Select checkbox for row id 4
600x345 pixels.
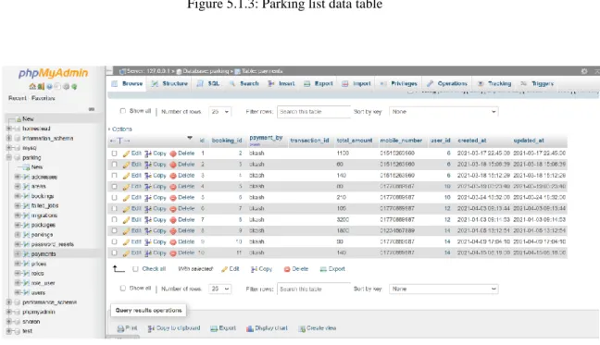pyautogui.click(x=115, y=187)
